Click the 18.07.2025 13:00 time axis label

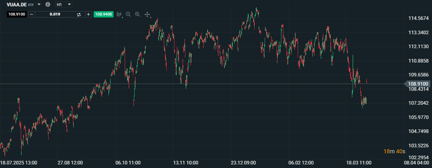[x=19, y=162]
